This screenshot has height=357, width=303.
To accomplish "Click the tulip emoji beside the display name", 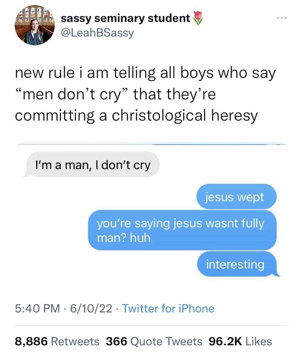I will [199, 18].
